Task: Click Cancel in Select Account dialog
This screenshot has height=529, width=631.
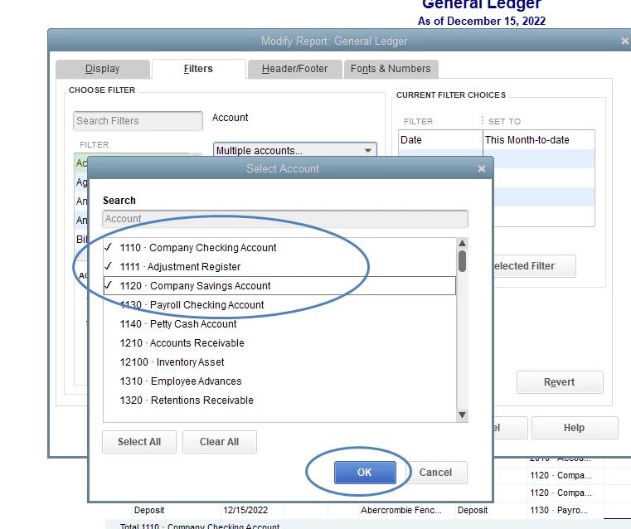Action: coord(435,473)
